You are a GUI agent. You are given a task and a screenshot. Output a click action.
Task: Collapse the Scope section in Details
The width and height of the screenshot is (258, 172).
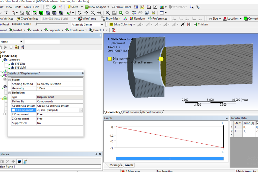coord(10,80)
